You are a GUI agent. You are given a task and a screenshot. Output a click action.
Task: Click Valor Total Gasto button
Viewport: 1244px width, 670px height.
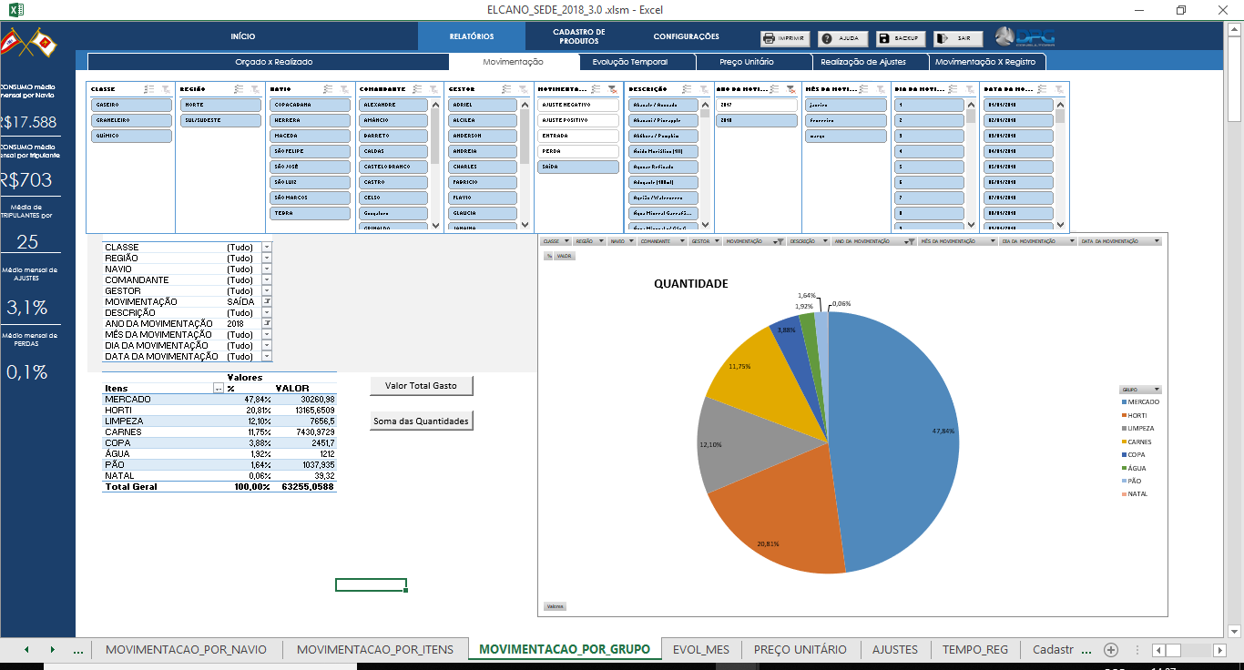(x=421, y=386)
